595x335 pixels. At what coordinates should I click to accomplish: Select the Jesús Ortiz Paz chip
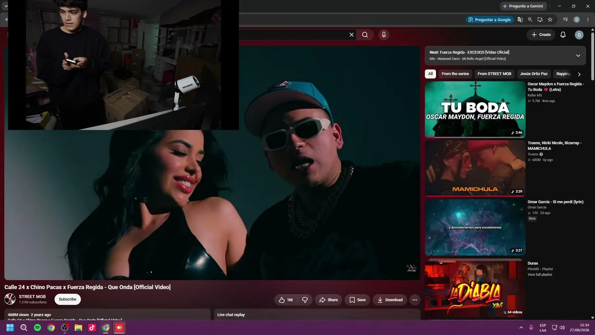point(534,74)
